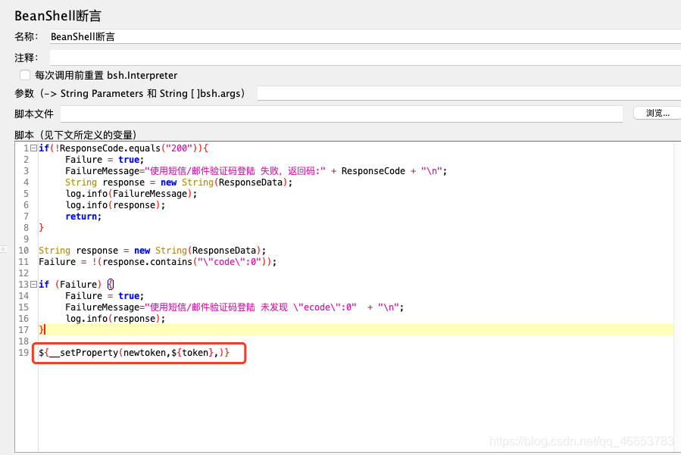Click line number 9 in the gutter
Screen dimensions: 681x455
[26, 239]
